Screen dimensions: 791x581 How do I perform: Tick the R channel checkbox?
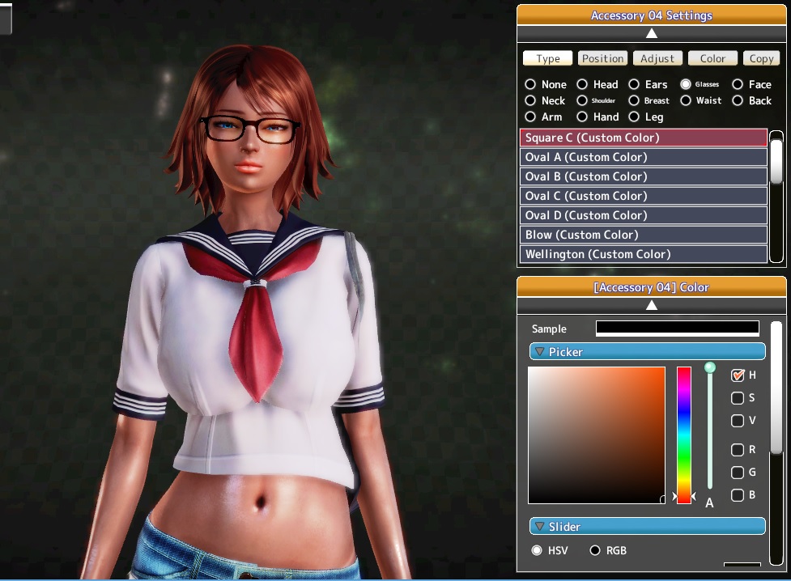738,450
